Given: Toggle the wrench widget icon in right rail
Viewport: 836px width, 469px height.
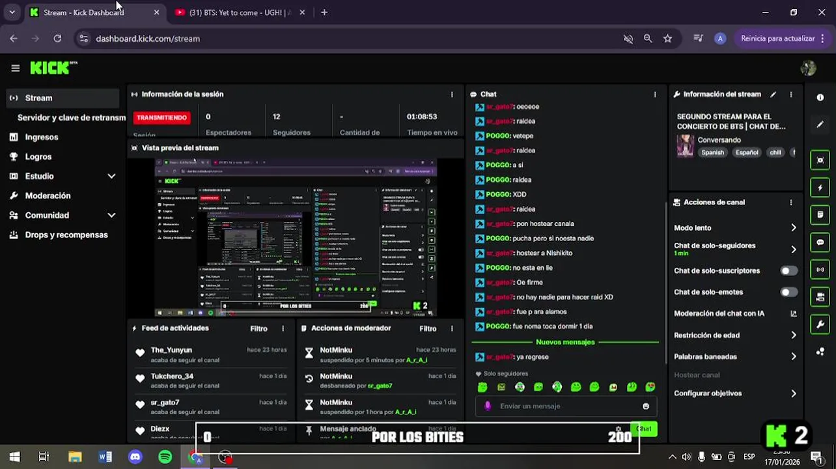Looking at the screenshot, I should pyautogui.click(x=820, y=324).
